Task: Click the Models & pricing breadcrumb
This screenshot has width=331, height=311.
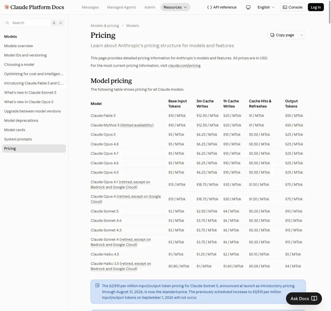Action: tap(105, 25)
